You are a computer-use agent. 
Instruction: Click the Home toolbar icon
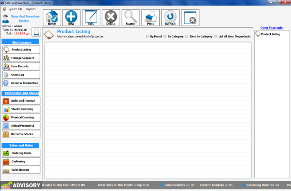pos(52,18)
